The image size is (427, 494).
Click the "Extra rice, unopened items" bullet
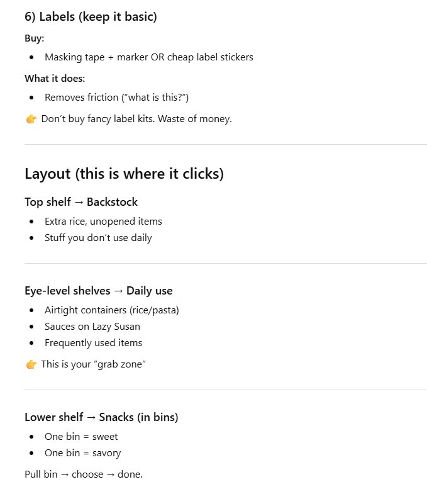point(103,222)
